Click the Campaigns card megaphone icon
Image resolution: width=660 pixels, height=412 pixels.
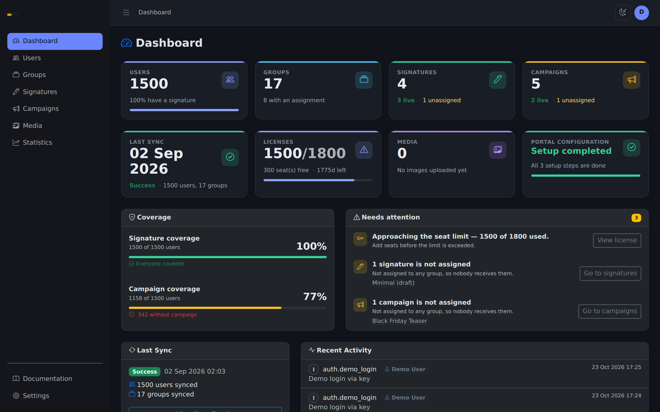click(x=632, y=80)
